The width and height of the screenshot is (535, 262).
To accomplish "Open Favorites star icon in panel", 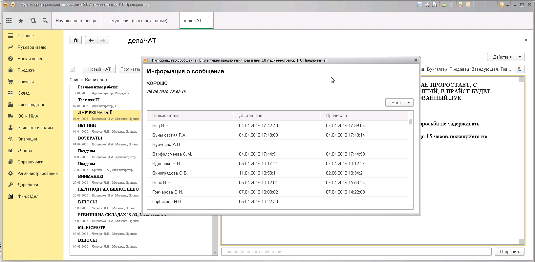I will [x=21, y=21].
